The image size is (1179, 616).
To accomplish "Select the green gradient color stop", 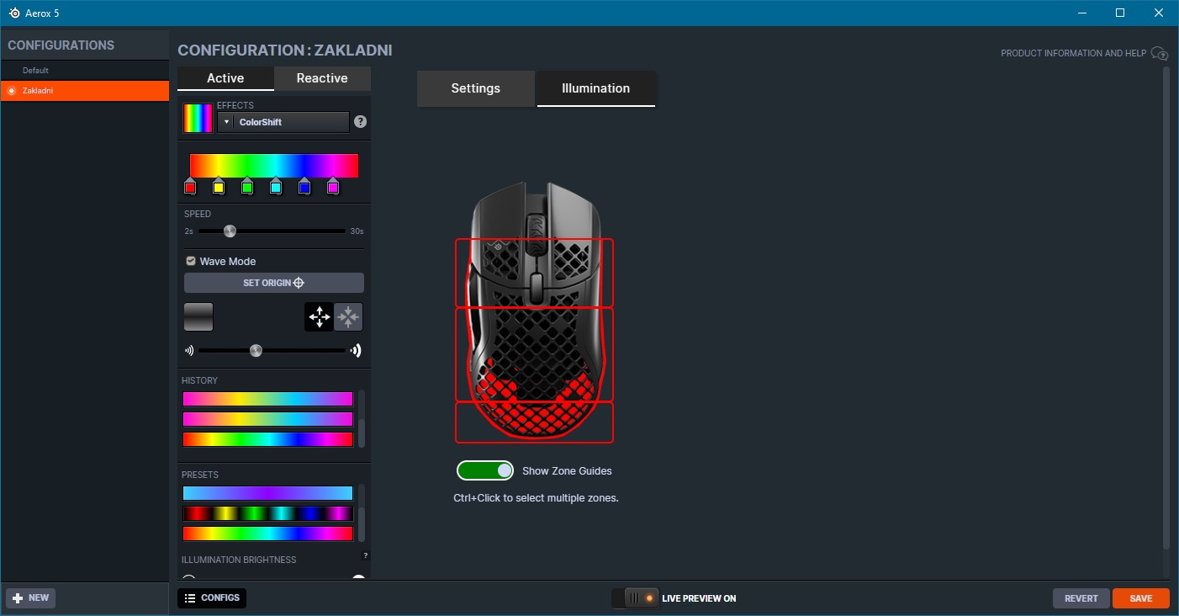I will coord(247,187).
